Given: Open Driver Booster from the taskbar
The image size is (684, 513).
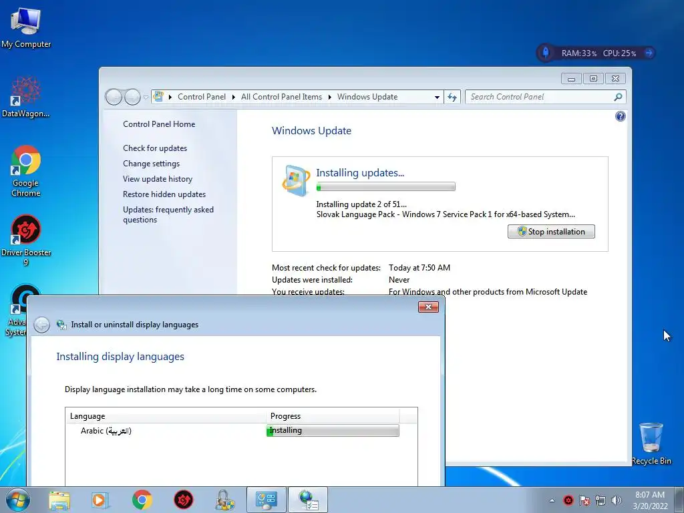Looking at the screenshot, I should pyautogui.click(x=184, y=500).
